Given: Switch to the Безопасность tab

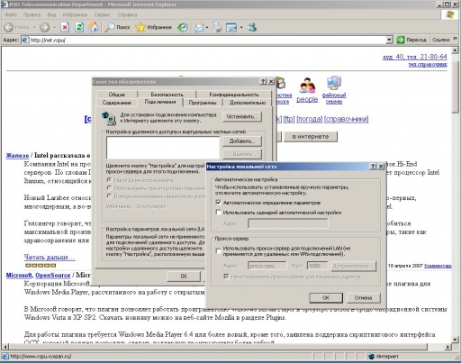Looking at the screenshot, I should point(167,95).
